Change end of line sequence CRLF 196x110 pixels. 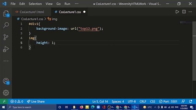(143, 101)
